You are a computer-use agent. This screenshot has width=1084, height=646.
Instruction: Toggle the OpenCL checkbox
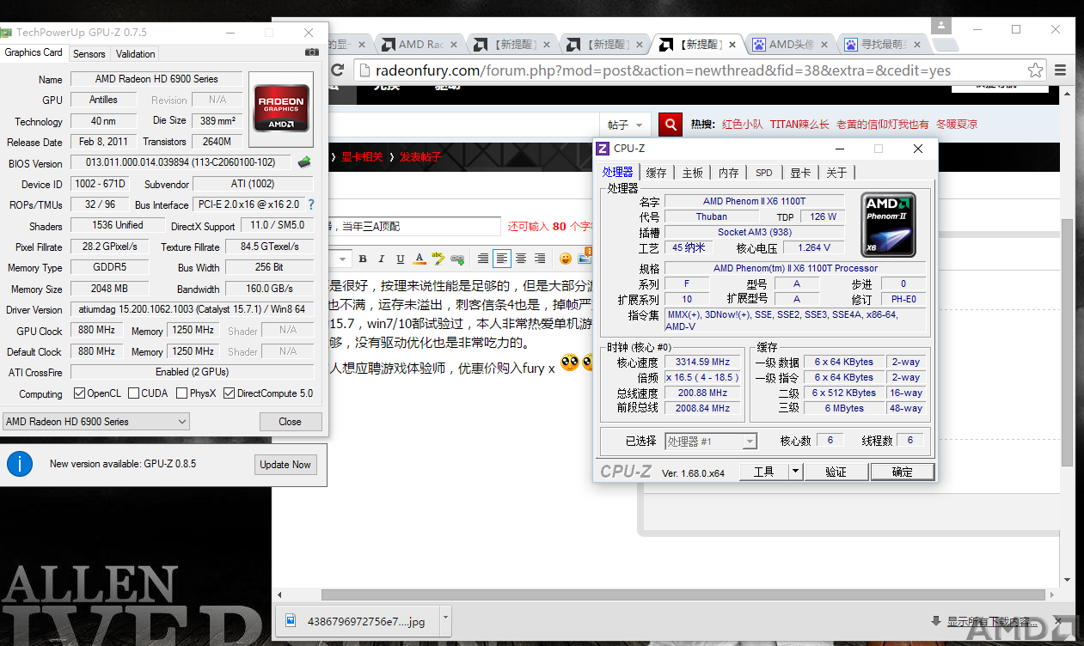pyautogui.click(x=79, y=393)
